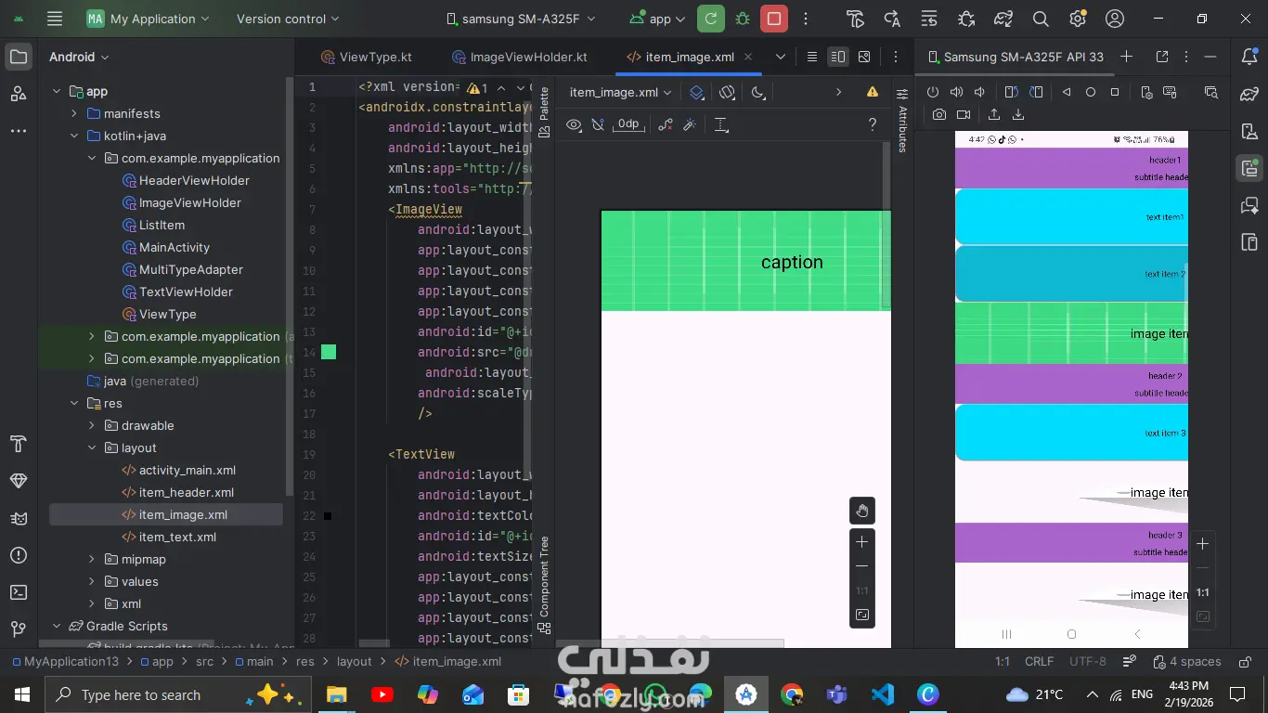Image resolution: width=1268 pixels, height=713 pixels.
Task: Expand the drawable folder in project tree
Action: pyautogui.click(x=91, y=425)
